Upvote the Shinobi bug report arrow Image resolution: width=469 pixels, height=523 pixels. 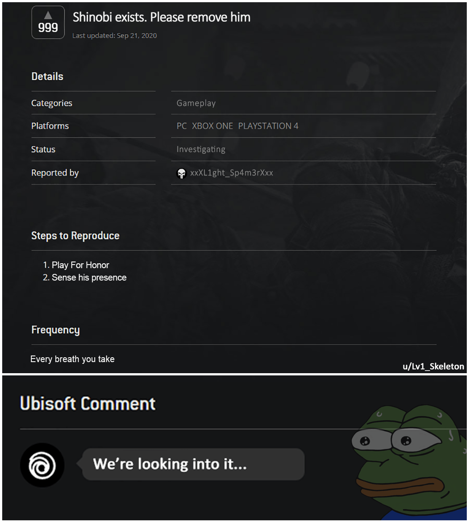(x=48, y=15)
